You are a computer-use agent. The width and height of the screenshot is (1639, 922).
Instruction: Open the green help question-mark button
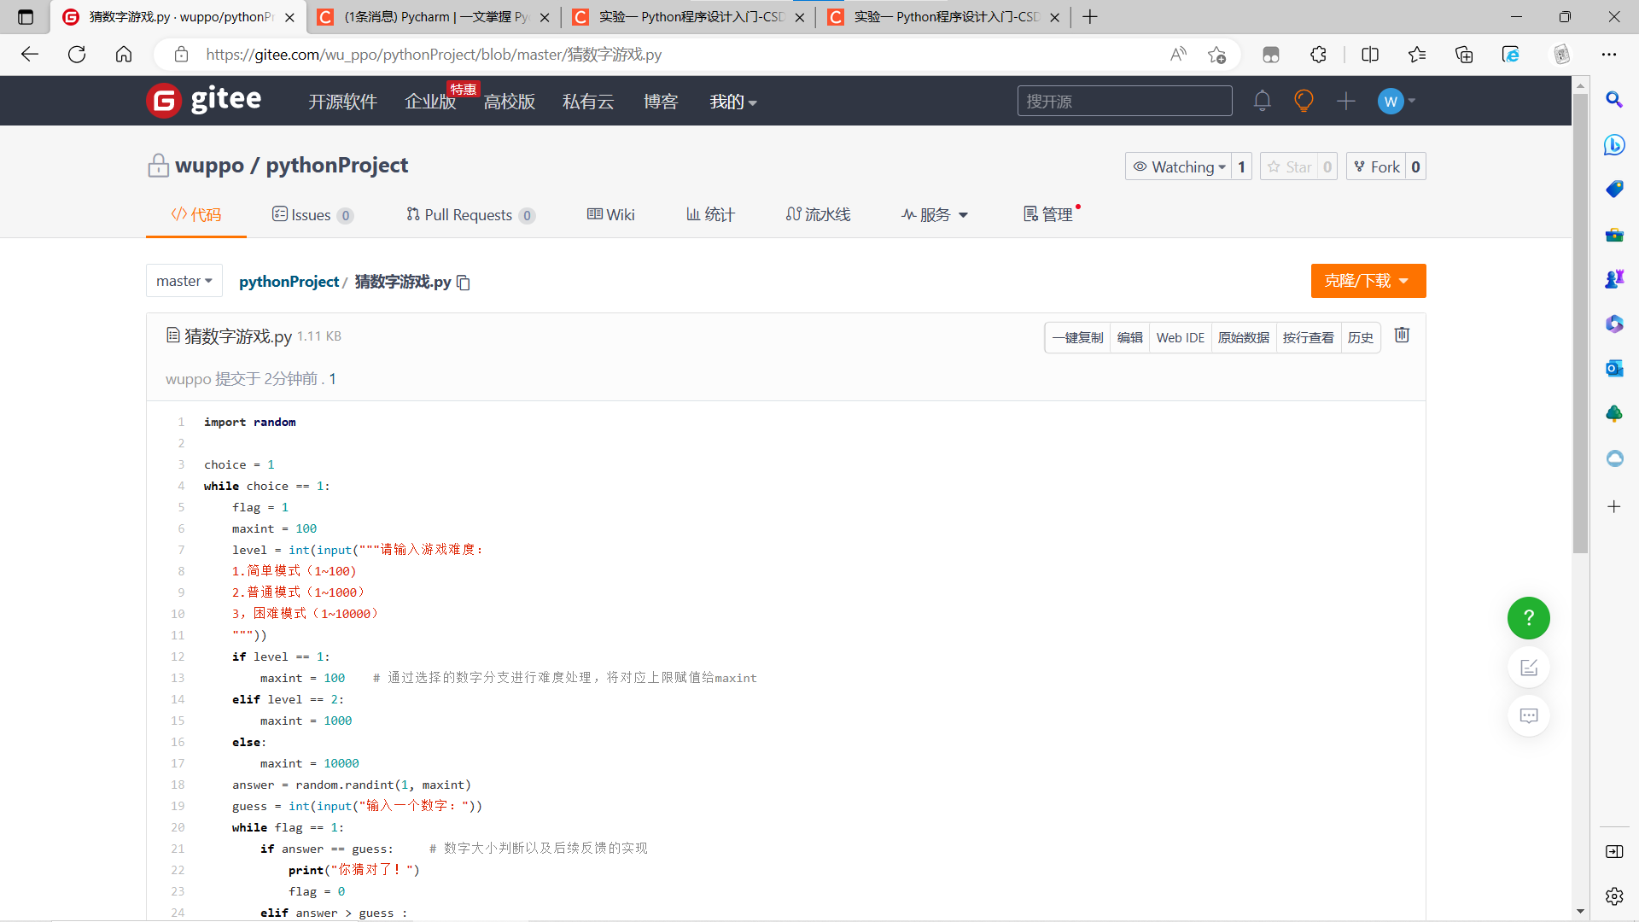1528,618
